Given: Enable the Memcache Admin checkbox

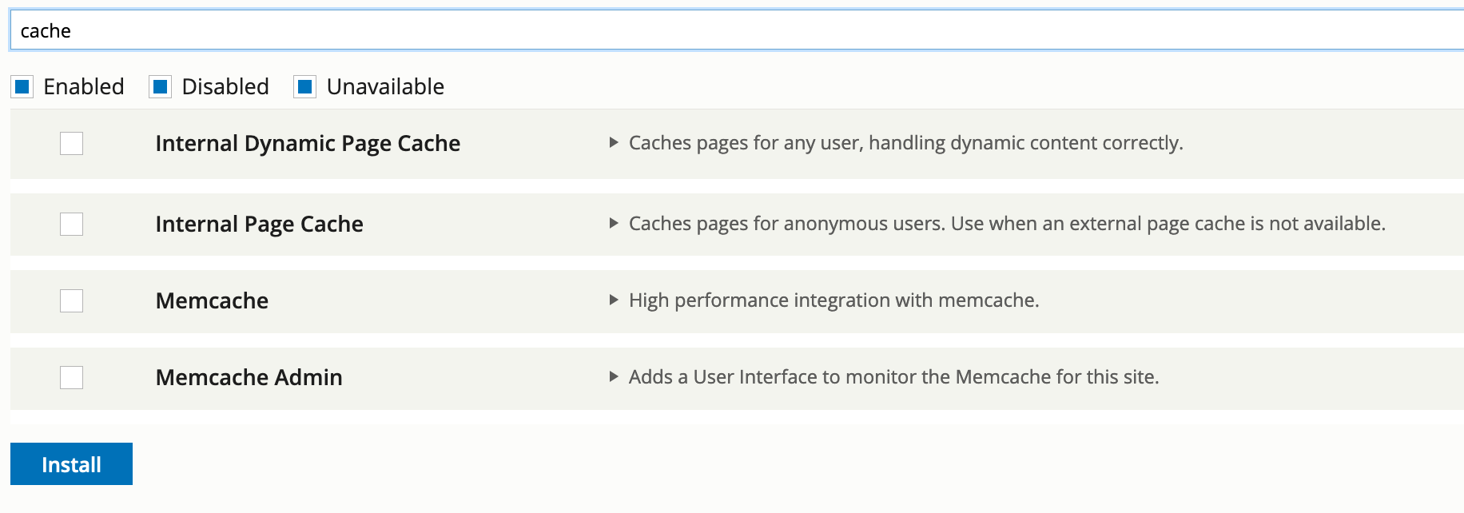Looking at the screenshot, I should pos(72,377).
